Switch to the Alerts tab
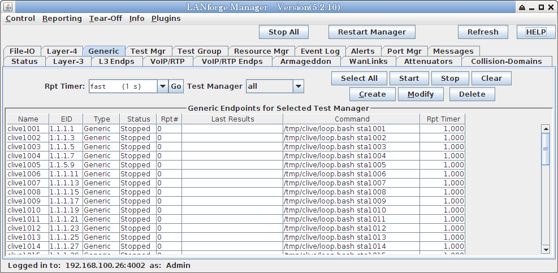This screenshot has height=273, width=558. 362,51
